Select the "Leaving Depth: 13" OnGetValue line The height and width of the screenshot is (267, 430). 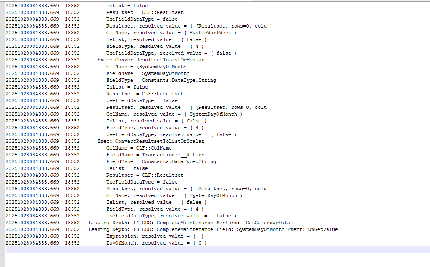[213, 229]
